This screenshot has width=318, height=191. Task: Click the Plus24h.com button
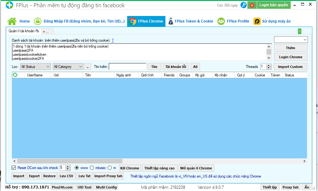tap(62, 187)
